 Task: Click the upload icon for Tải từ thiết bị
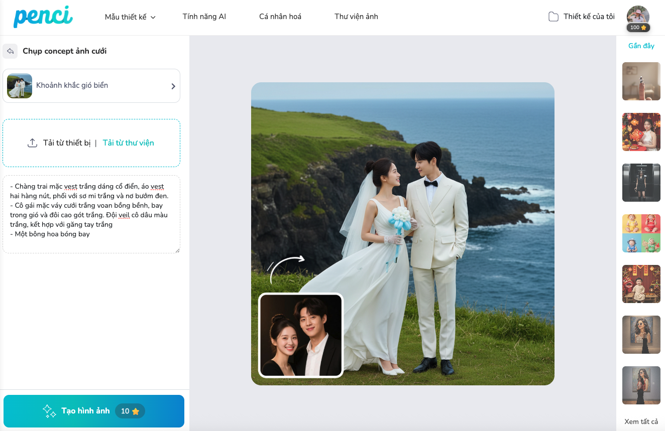(x=32, y=143)
